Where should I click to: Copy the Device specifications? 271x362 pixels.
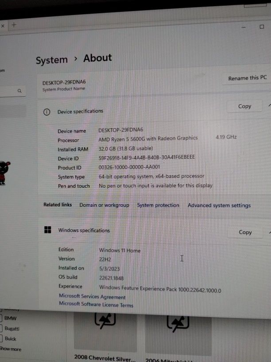(244, 106)
